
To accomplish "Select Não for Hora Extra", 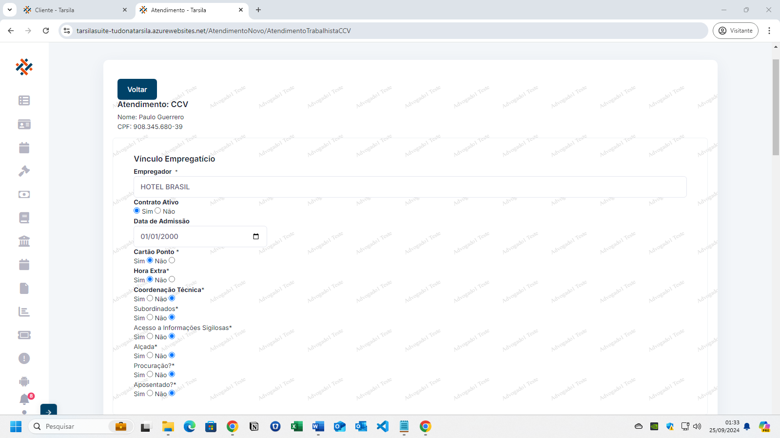I will pyautogui.click(x=172, y=279).
